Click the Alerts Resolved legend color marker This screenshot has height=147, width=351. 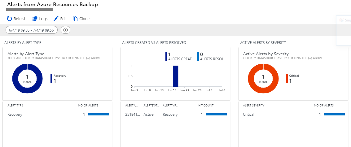coord(198,56)
